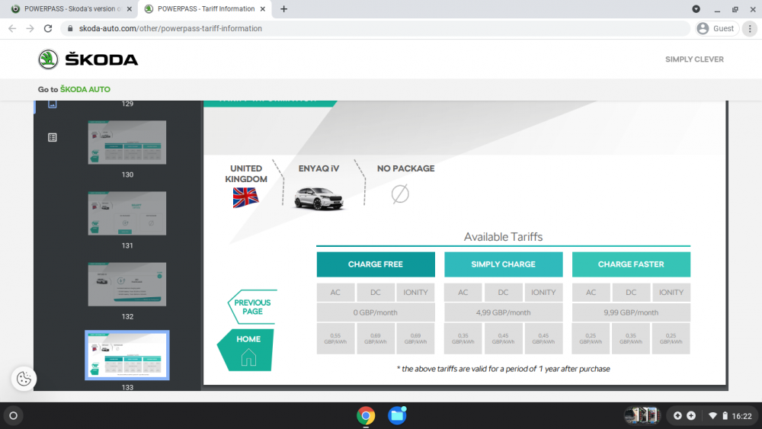Click the ENYAQ iV car image
Screen dimensions: 762x429
[x=319, y=198]
